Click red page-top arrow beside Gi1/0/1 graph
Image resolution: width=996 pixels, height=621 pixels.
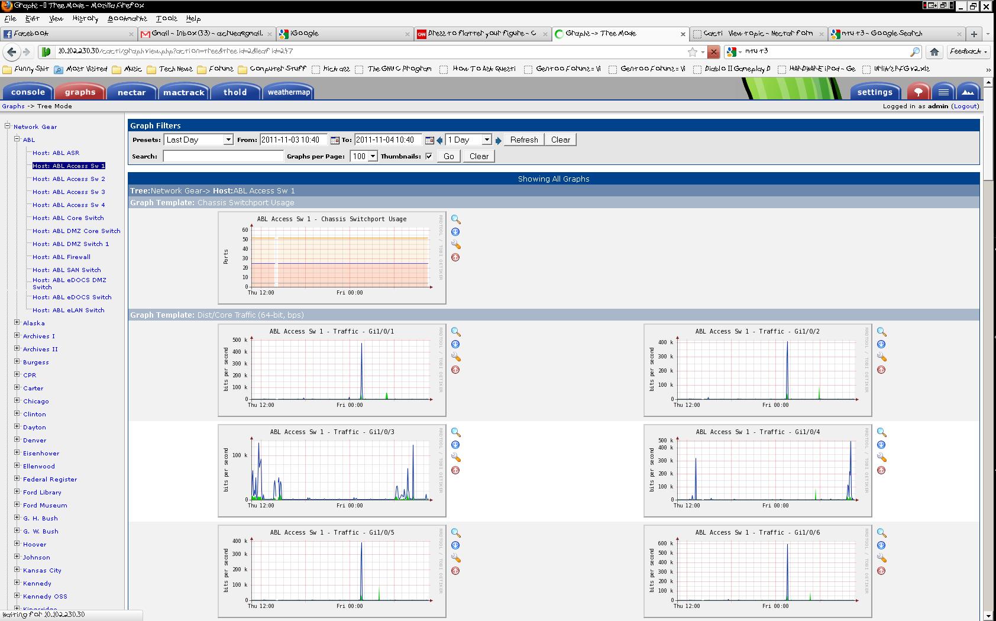455,370
